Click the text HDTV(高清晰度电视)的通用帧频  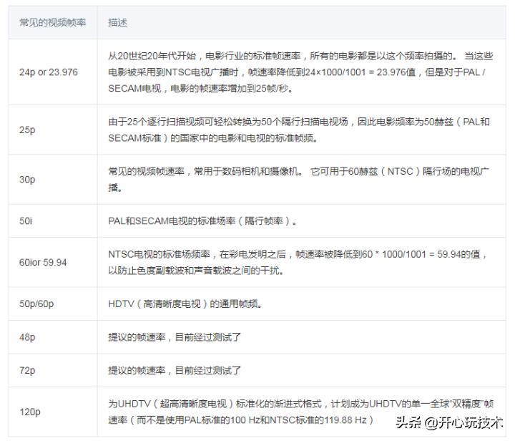(185, 304)
